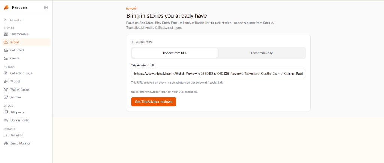Viewport: 384px width, 163px height.
Task: Open Collection page from the sidebar
Action: click(26, 73)
